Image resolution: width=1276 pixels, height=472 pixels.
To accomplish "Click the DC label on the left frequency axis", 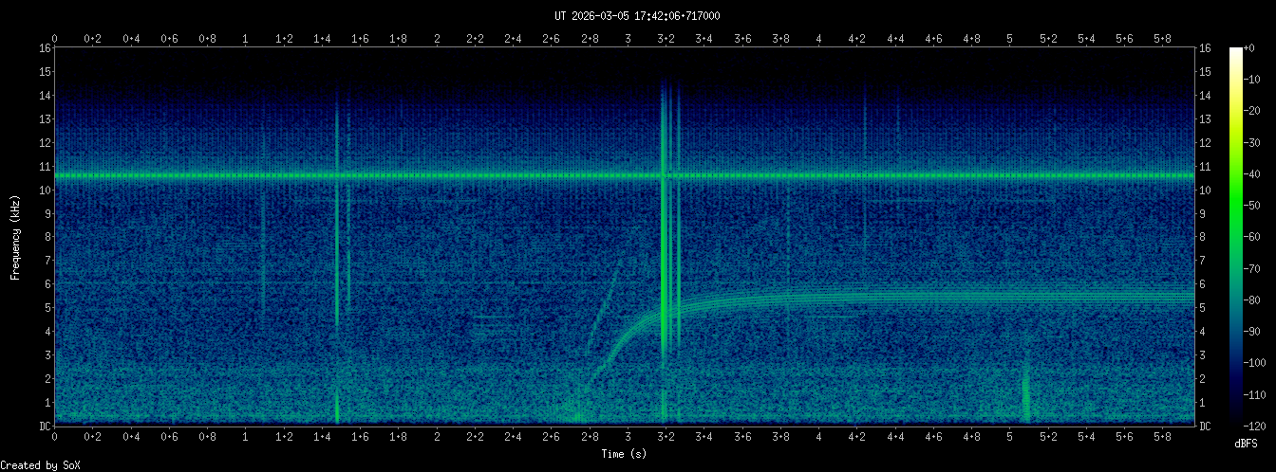I will pos(45,427).
